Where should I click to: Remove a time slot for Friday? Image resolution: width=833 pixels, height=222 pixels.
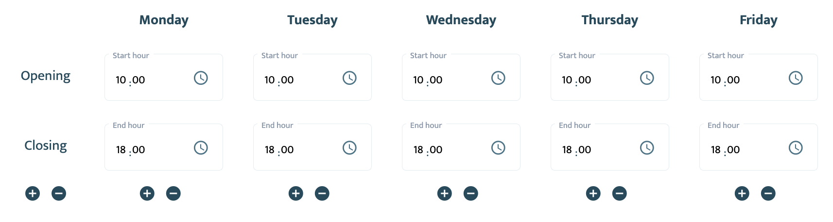pos(768,193)
